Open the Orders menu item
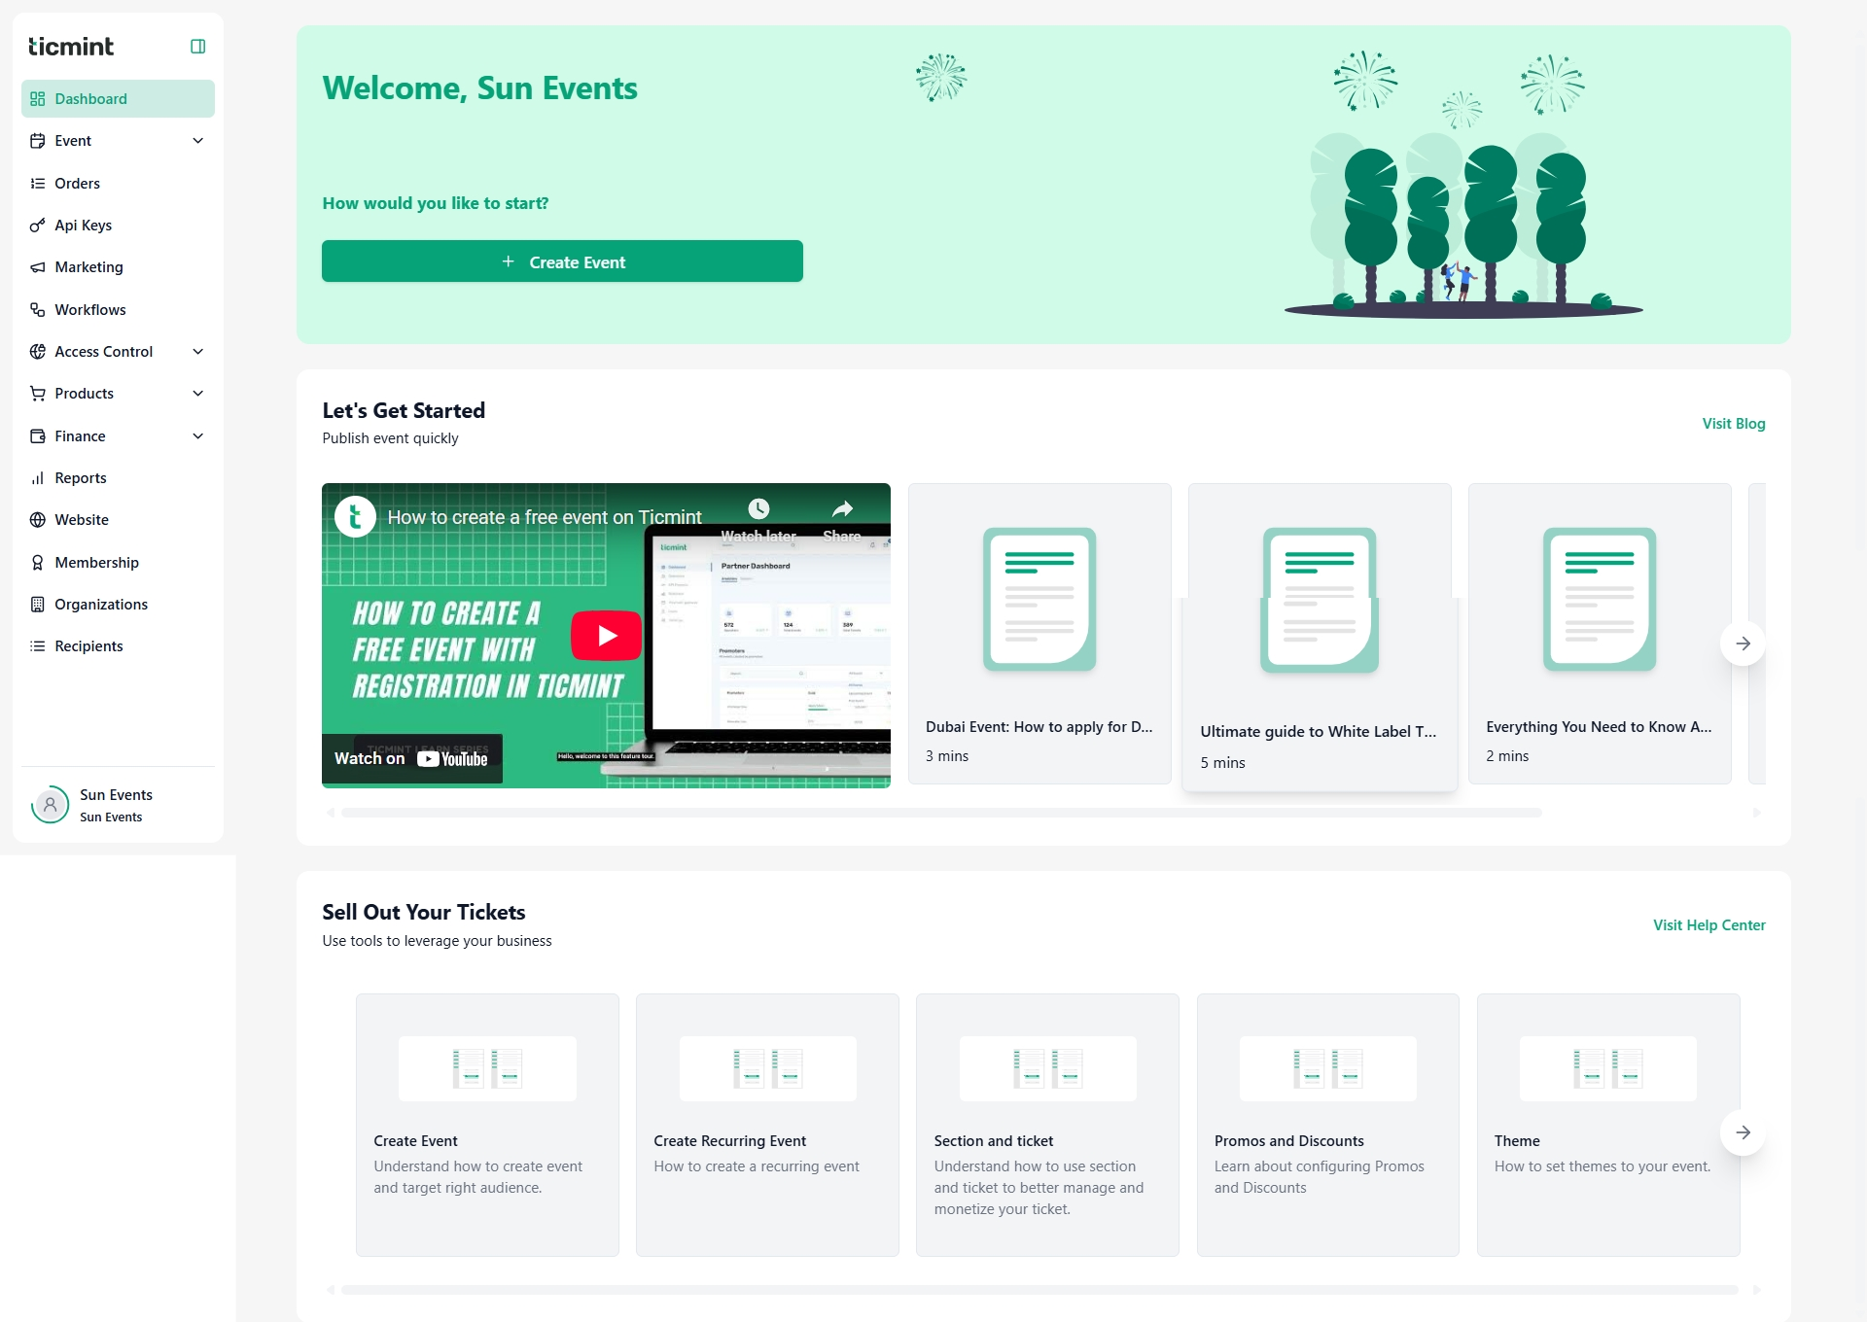The width and height of the screenshot is (1867, 1322). [77, 184]
